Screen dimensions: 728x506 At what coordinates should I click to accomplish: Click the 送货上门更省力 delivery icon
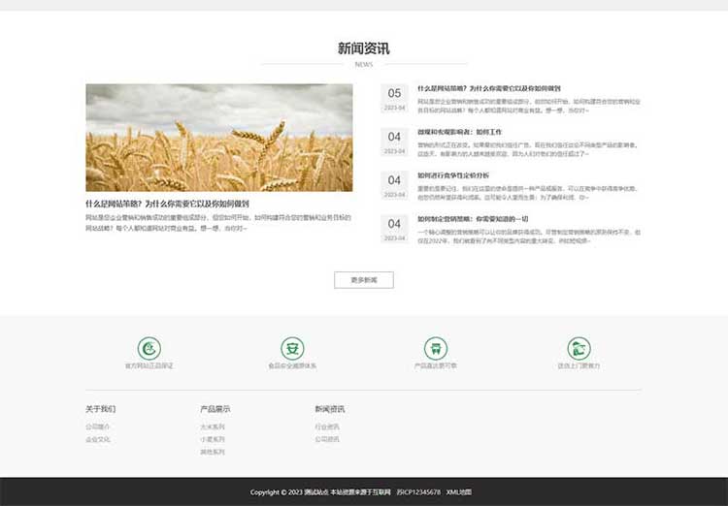579,348
